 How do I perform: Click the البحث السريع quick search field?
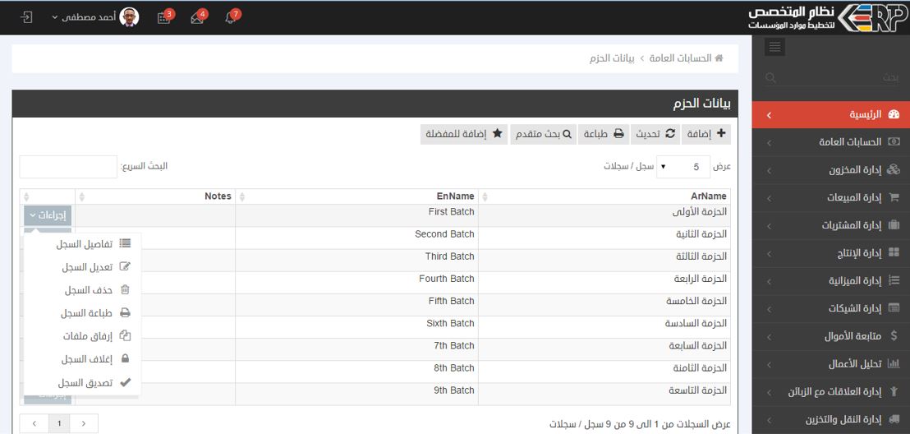(x=68, y=167)
